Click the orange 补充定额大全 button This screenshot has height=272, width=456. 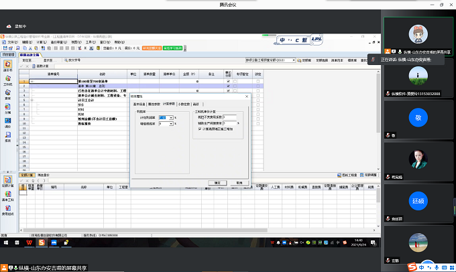pos(152,48)
